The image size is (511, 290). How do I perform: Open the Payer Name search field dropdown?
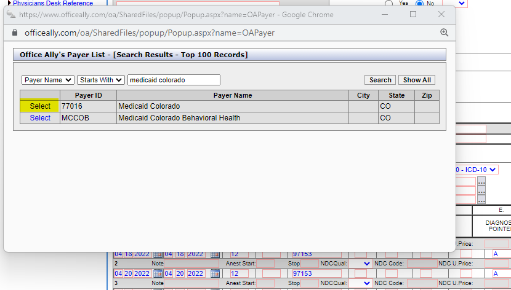(48, 80)
